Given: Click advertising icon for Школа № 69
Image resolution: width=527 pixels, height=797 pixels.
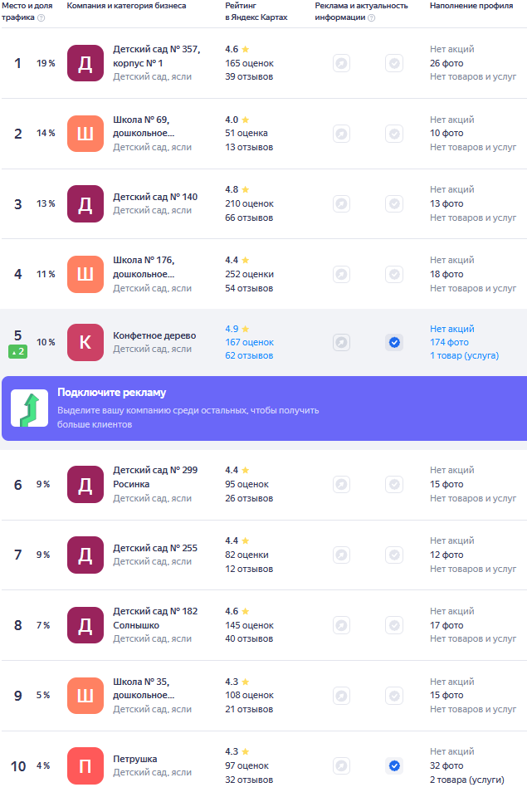Looking at the screenshot, I should (x=341, y=134).
